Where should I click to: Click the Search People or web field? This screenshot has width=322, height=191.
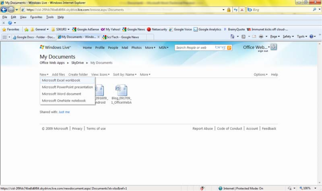[x=195, y=48]
